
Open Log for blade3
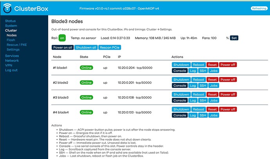pyautogui.click(x=193, y=101)
